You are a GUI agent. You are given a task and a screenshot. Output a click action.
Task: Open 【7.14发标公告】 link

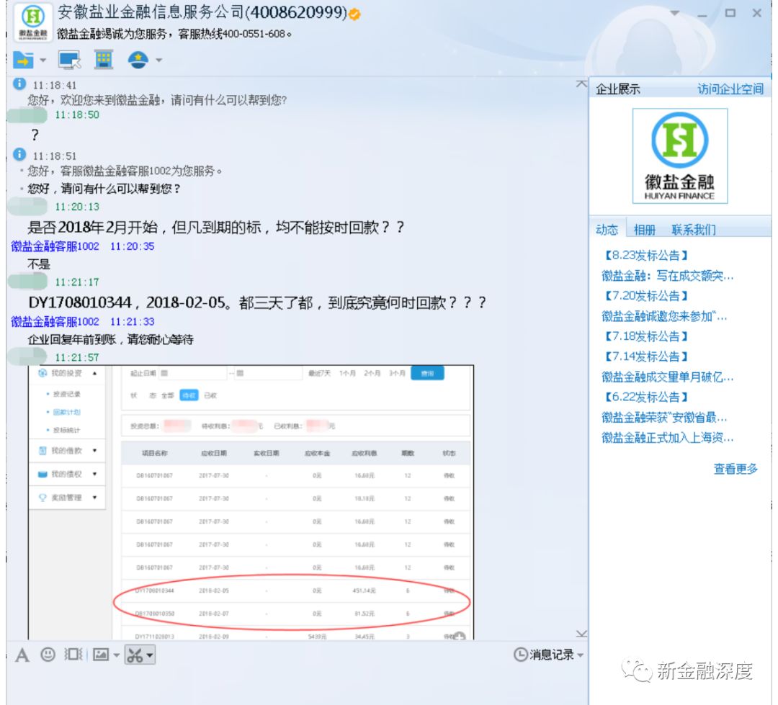click(646, 356)
